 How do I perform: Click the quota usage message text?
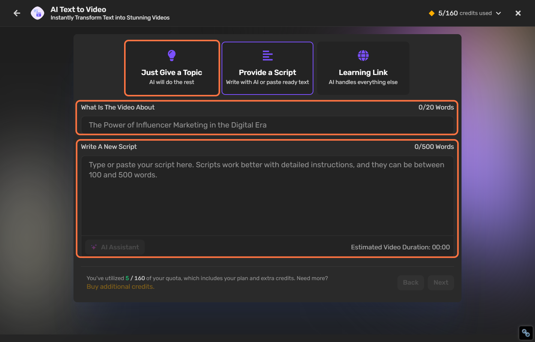coord(207,278)
